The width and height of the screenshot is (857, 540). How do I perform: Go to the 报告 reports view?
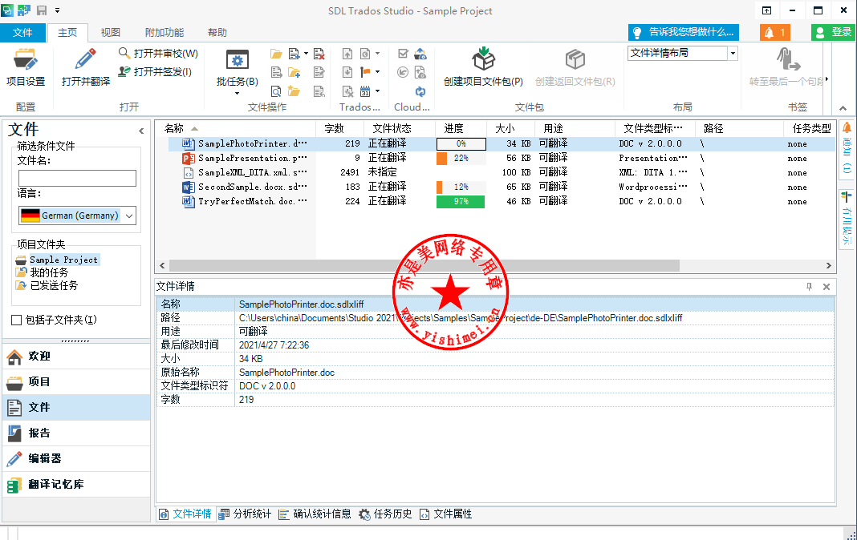click(76, 433)
